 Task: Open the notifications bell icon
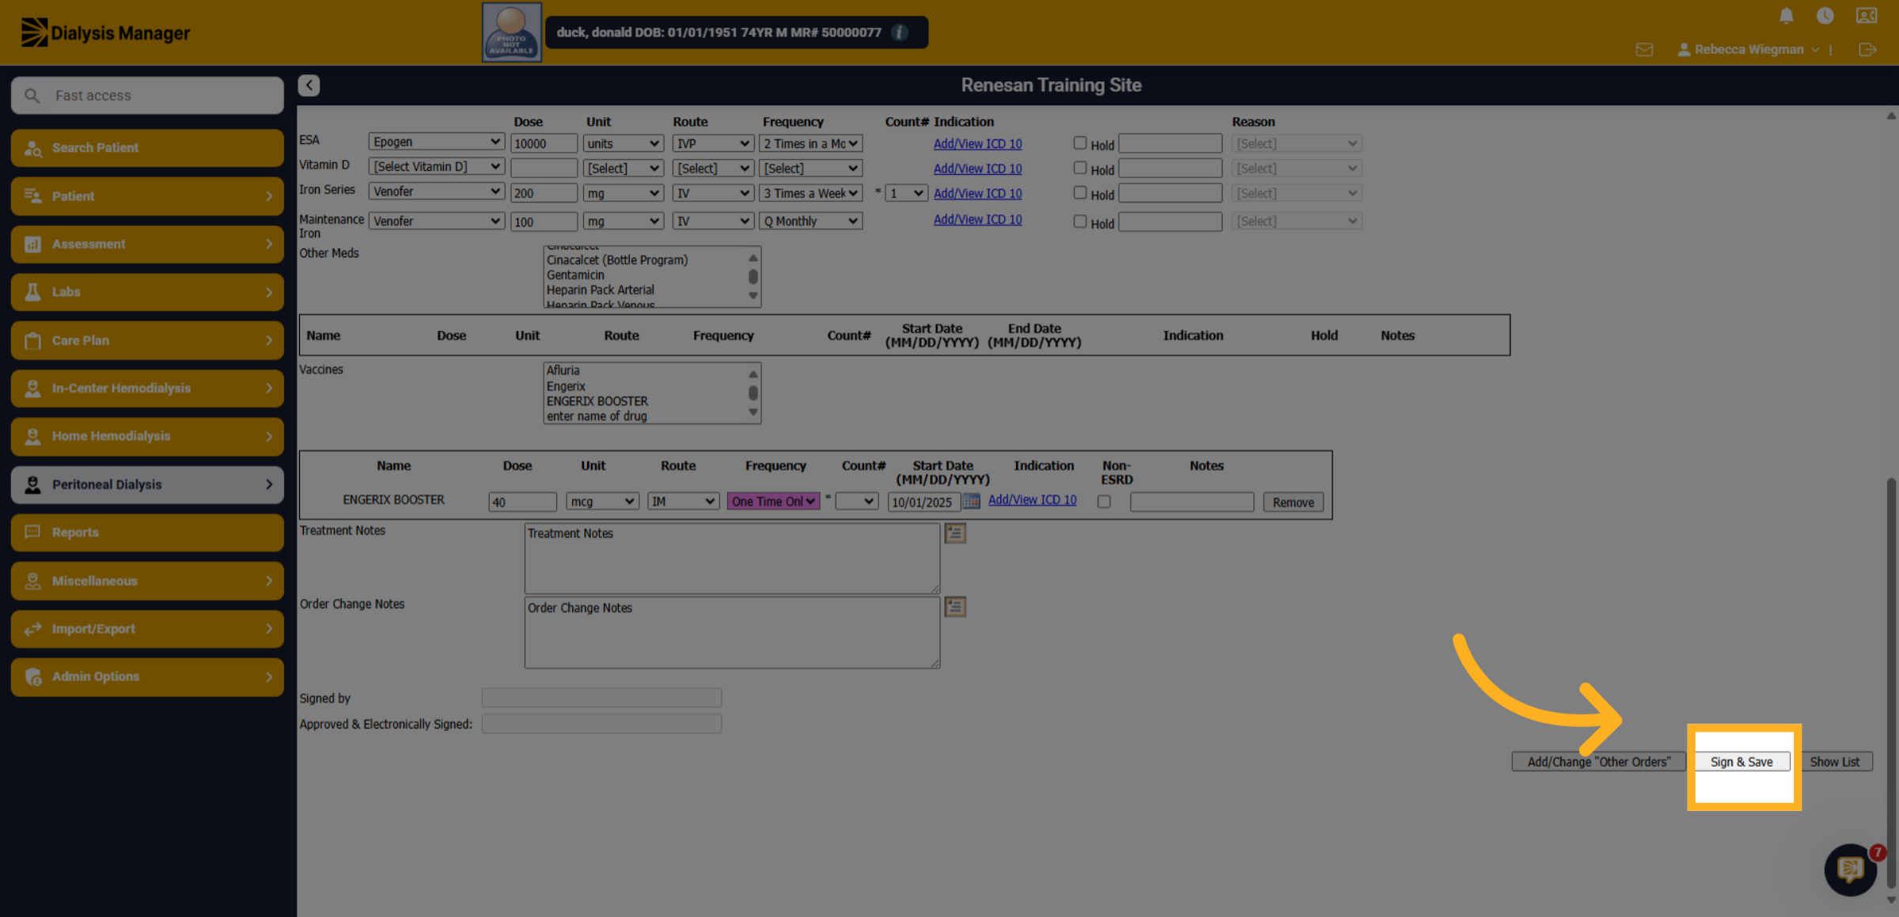1786,16
